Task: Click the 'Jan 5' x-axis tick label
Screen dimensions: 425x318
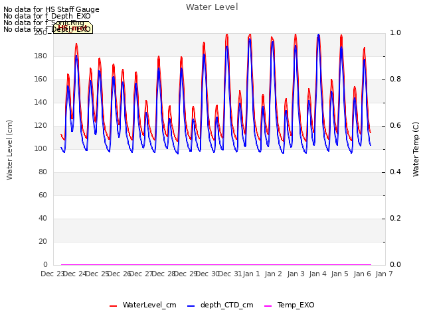Action: 339,274
